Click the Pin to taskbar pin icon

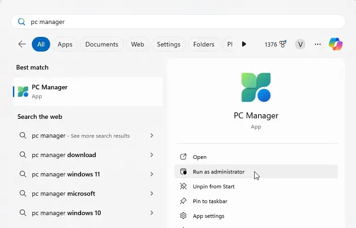(x=183, y=201)
